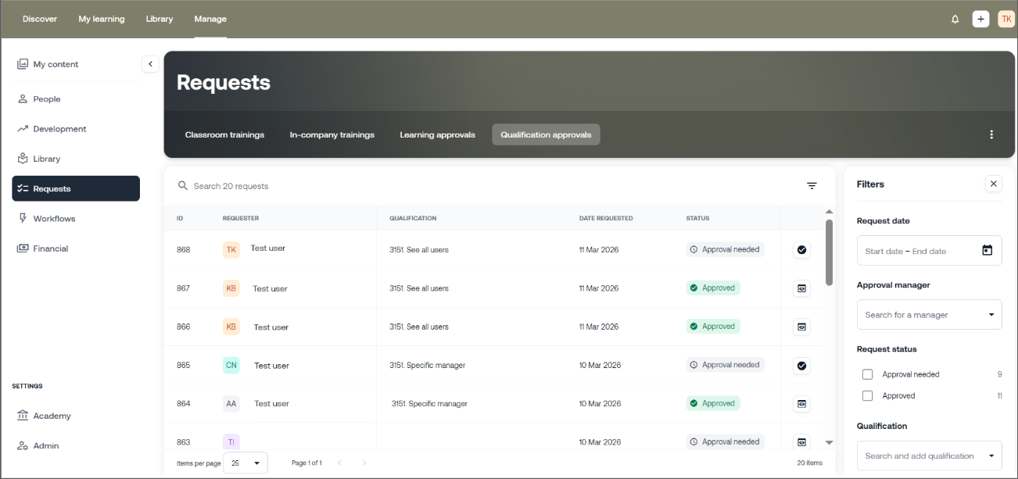
Task: Switch to Classroom trainings tab
Action: click(x=224, y=134)
